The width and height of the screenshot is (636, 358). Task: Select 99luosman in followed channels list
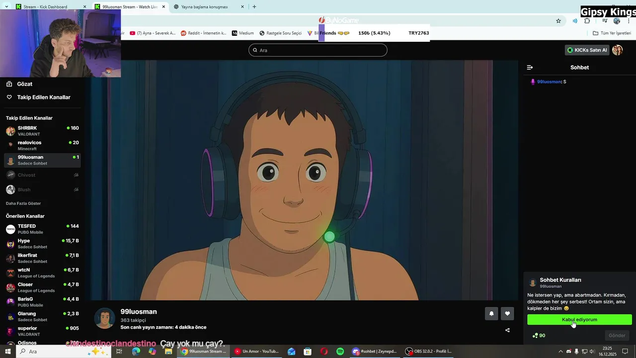pos(42,160)
